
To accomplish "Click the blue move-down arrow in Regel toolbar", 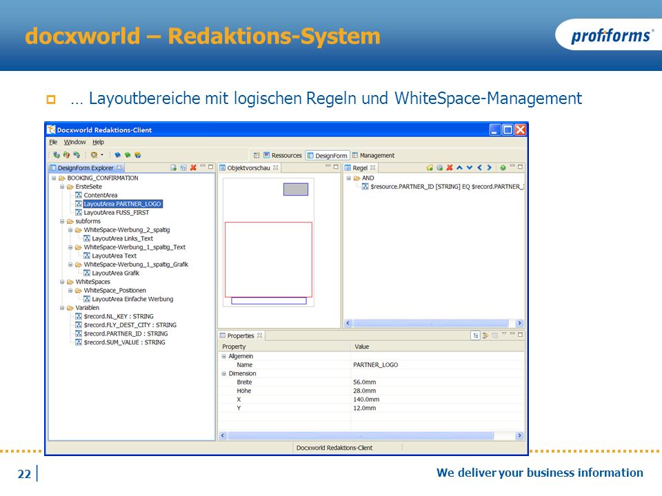I will [x=470, y=168].
